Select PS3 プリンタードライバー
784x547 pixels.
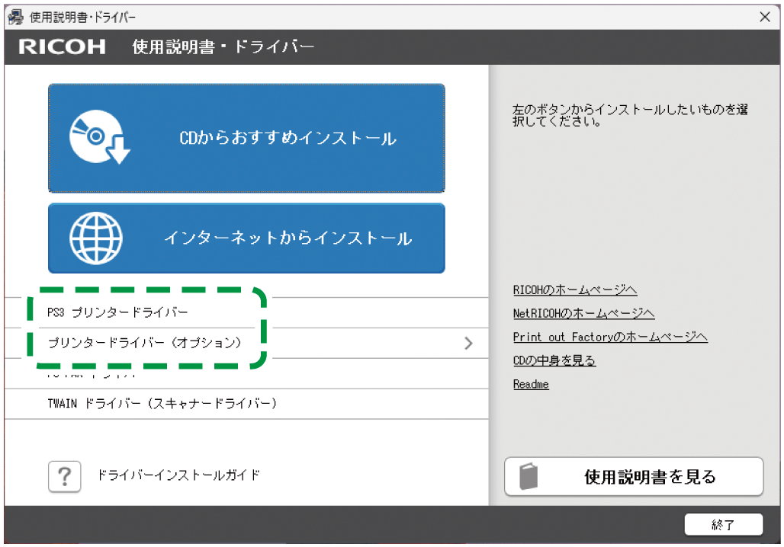[114, 312]
